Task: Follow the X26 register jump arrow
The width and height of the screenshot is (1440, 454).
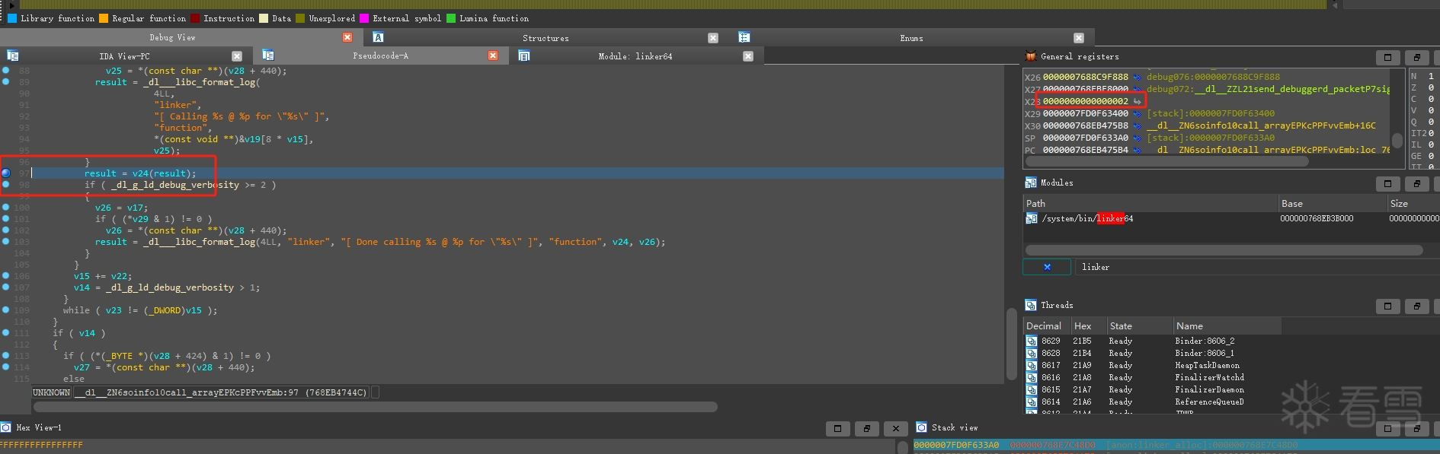Action: click(1137, 77)
